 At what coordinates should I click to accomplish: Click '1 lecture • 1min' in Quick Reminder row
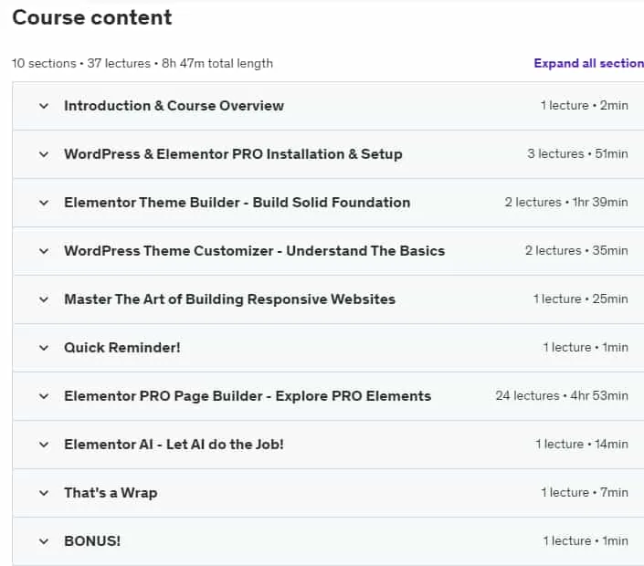click(x=586, y=348)
